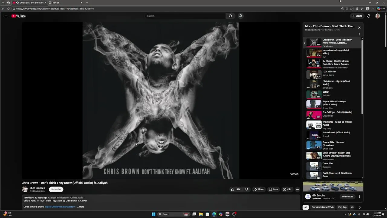Open browser Settings and more ellipsis
Viewport: 387px width, 218px height.
click(x=373, y=9)
